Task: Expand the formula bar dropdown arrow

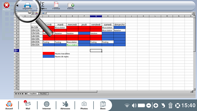Action: tap(193, 13)
